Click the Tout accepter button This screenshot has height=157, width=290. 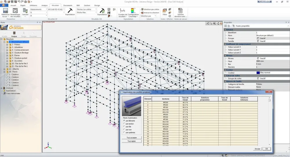132,138
